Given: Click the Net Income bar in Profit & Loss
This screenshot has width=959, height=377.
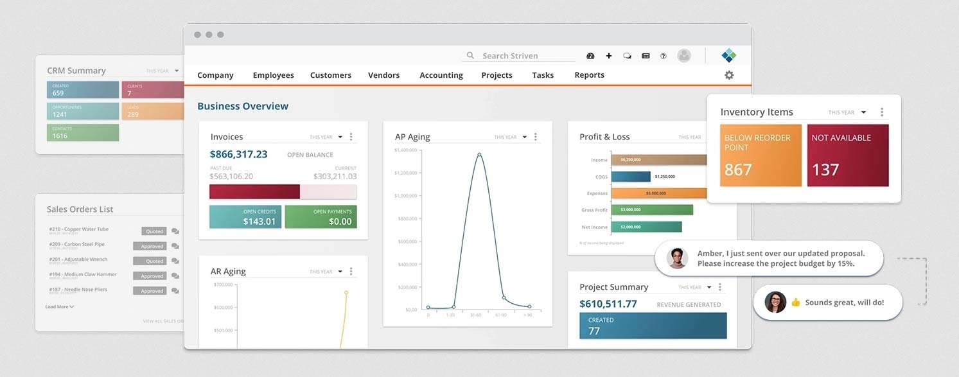Looking at the screenshot, I should coord(646,227).
